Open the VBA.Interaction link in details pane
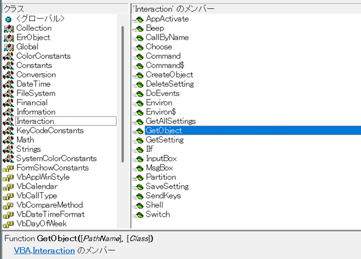361x259 pixels. click(44, 250)
